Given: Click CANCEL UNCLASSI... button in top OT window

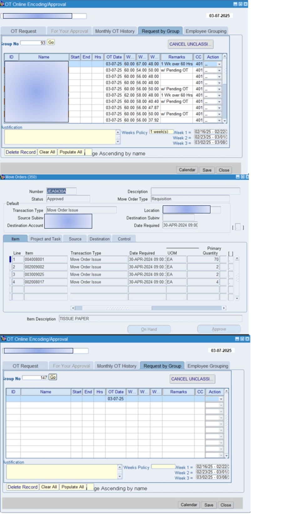Looking at the screenshot, I should 190,44.
